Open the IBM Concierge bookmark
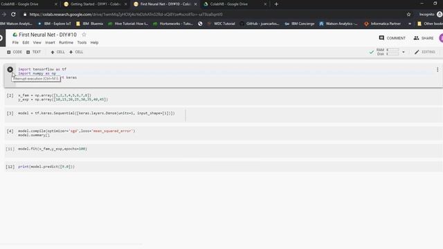Image resolution: width=443 pixels, height=249 pixels. (300, 24)
